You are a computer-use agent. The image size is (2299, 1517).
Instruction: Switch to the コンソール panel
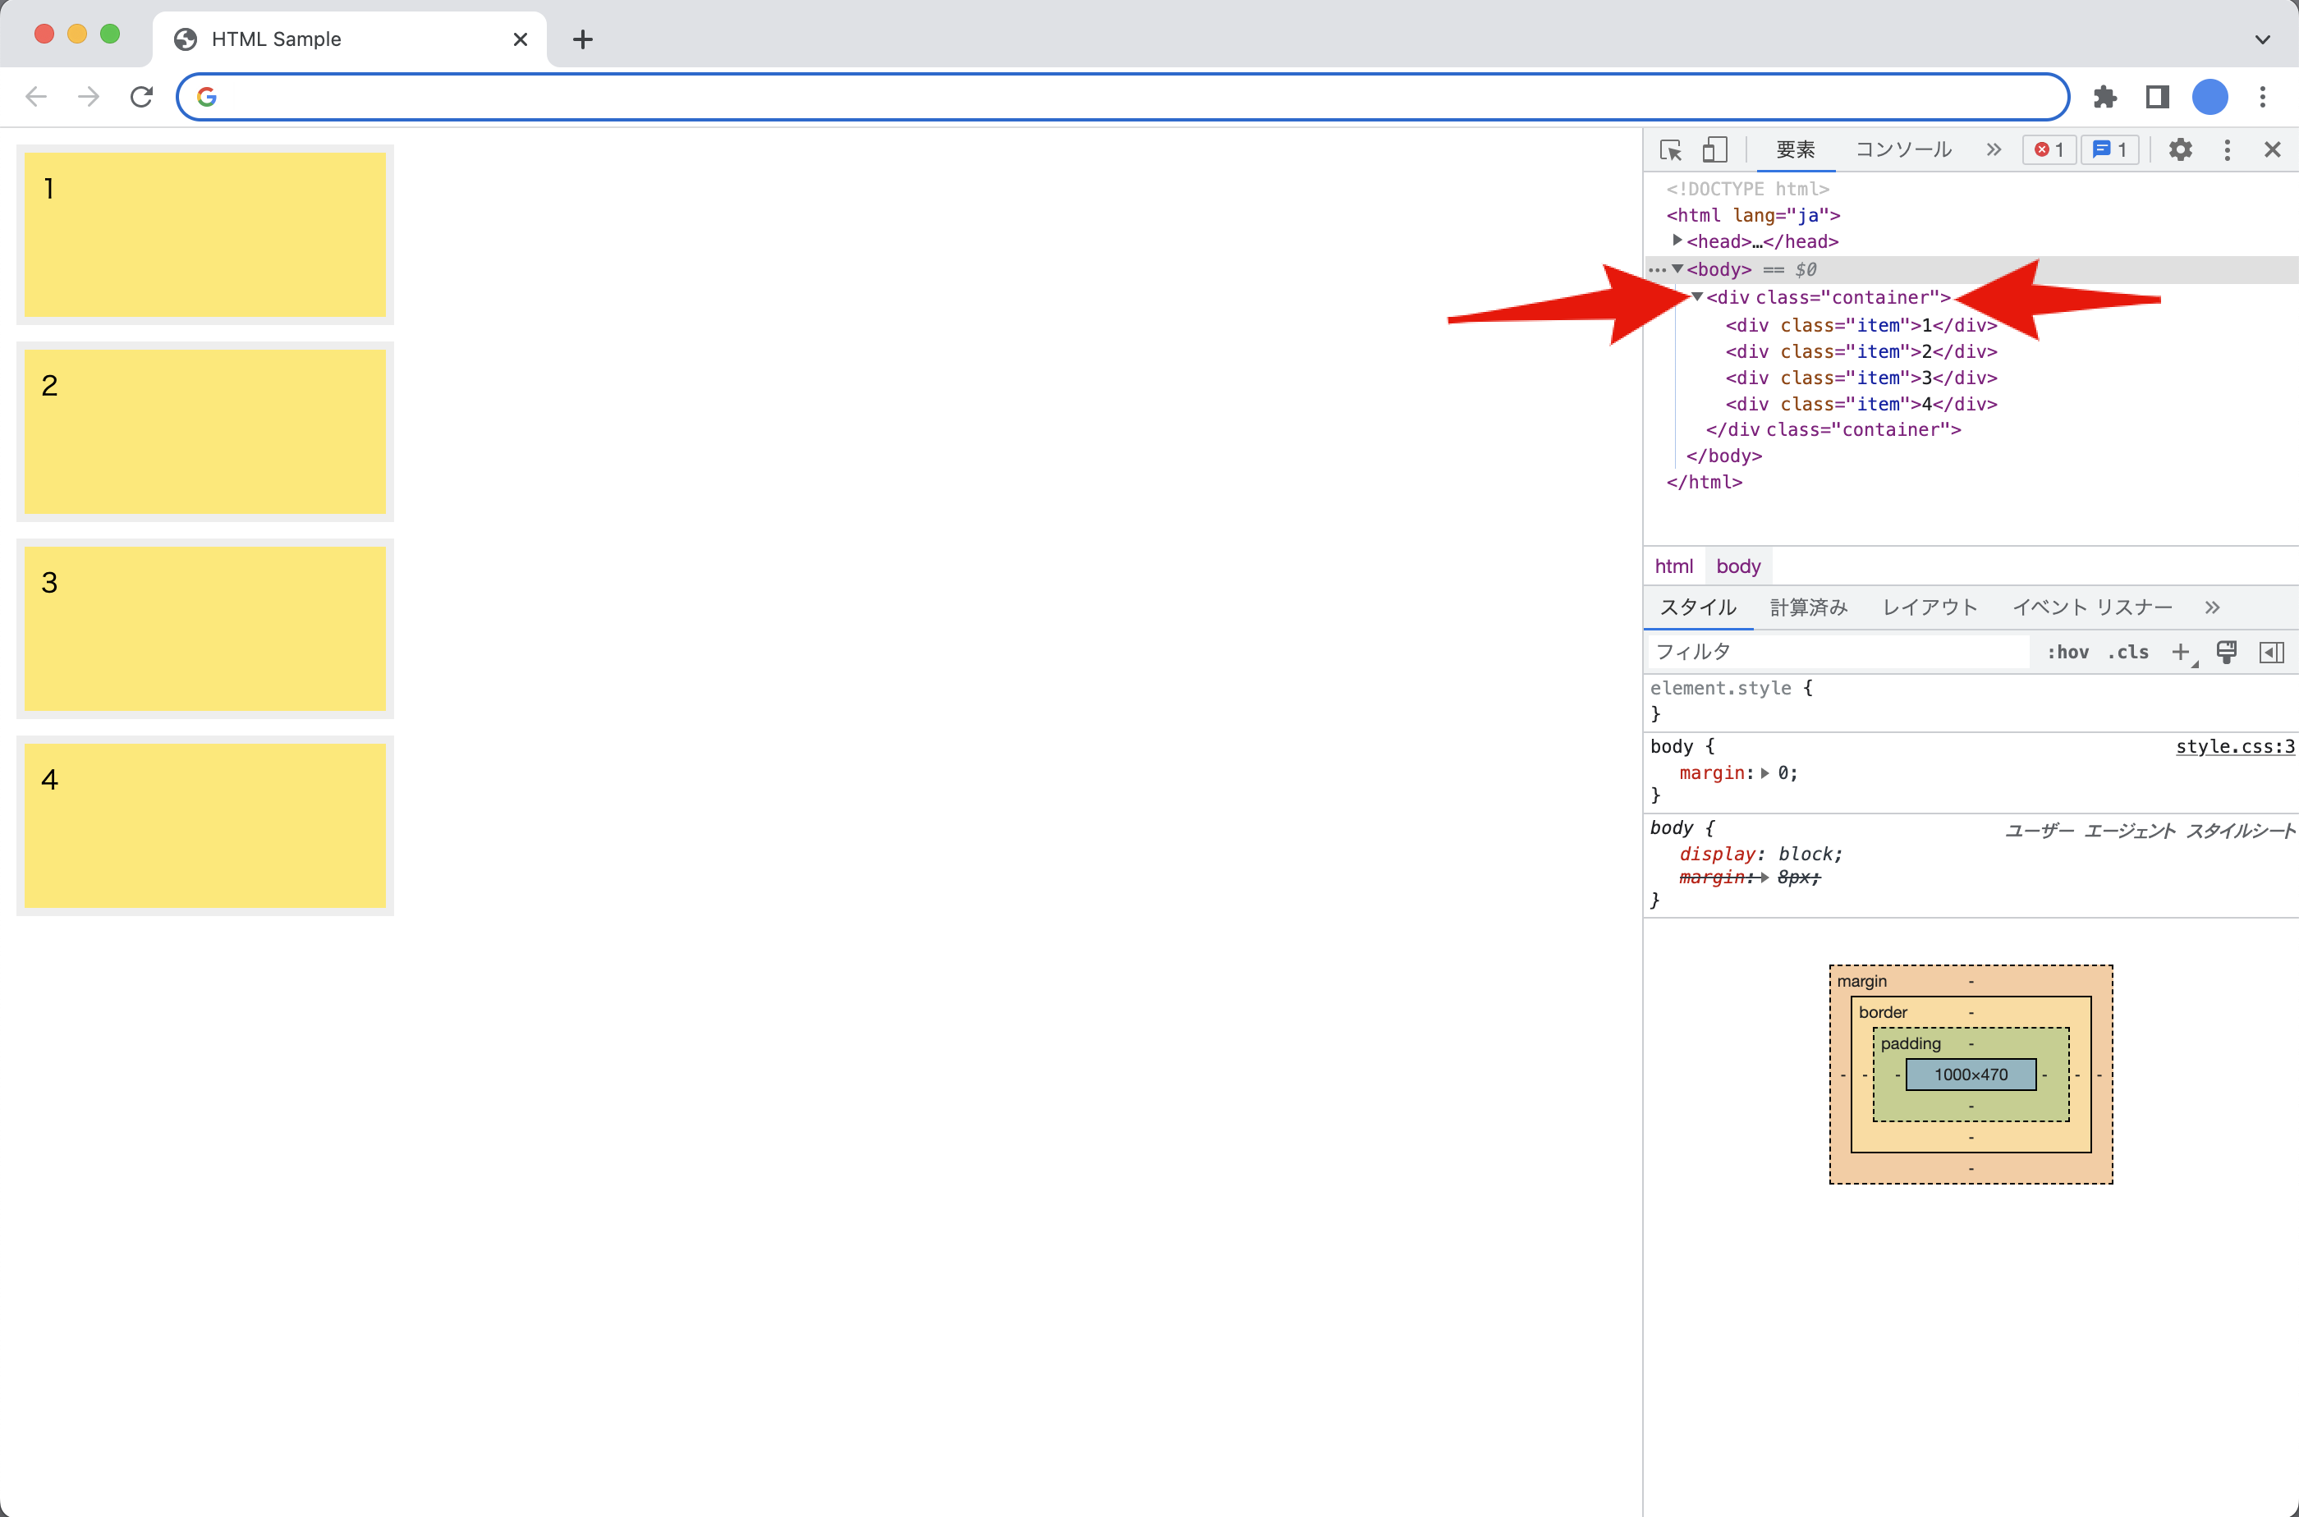coord(1902,149)
